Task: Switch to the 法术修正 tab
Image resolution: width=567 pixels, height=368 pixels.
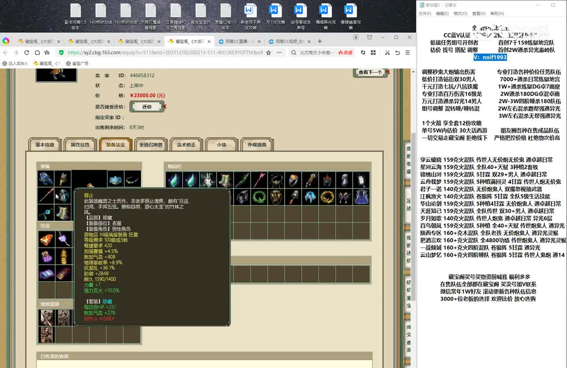Action: point(186,145)
